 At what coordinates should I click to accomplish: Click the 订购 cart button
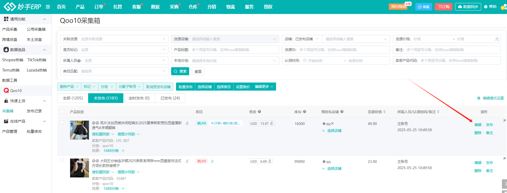[x=444, y=7]
